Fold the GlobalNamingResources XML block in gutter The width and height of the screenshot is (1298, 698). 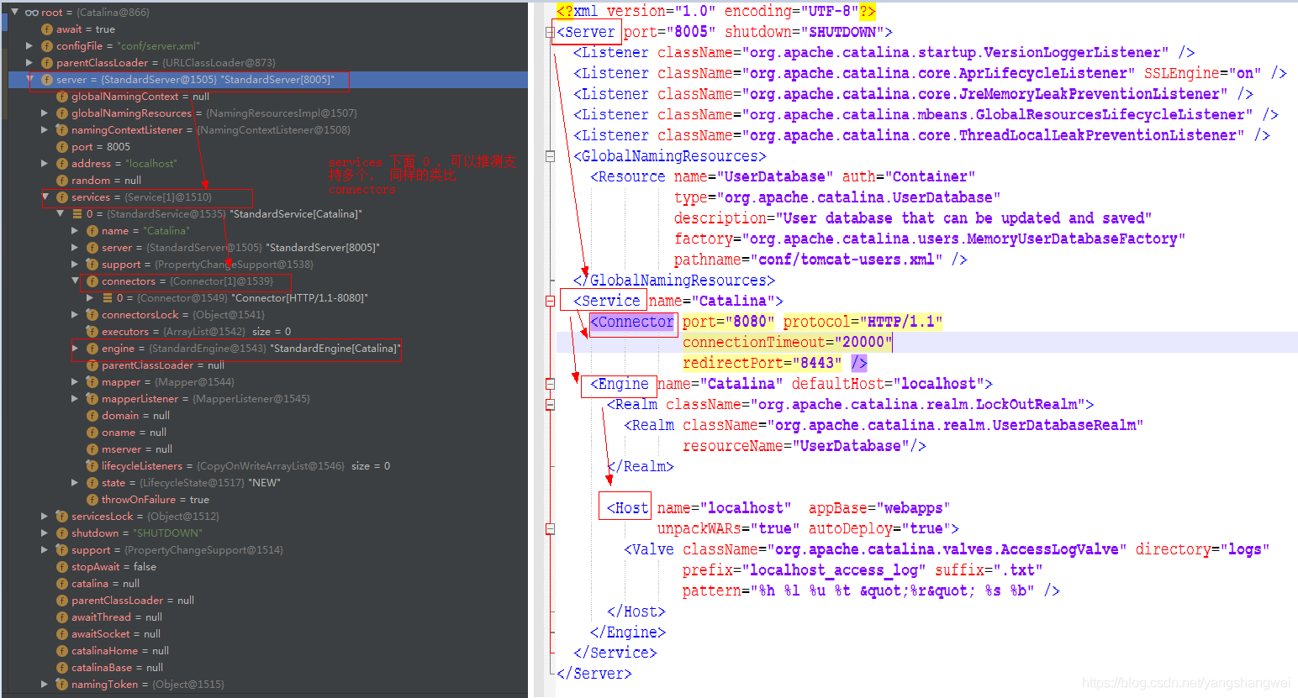click(550, 156)
